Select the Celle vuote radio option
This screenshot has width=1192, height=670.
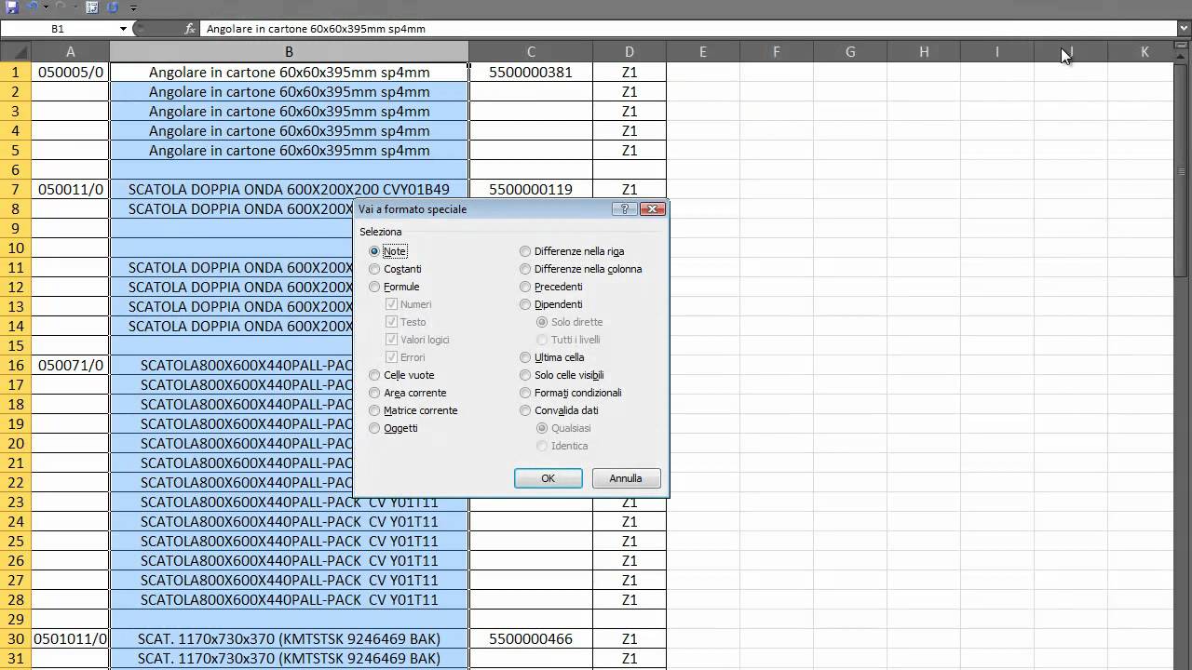[374, 375]
